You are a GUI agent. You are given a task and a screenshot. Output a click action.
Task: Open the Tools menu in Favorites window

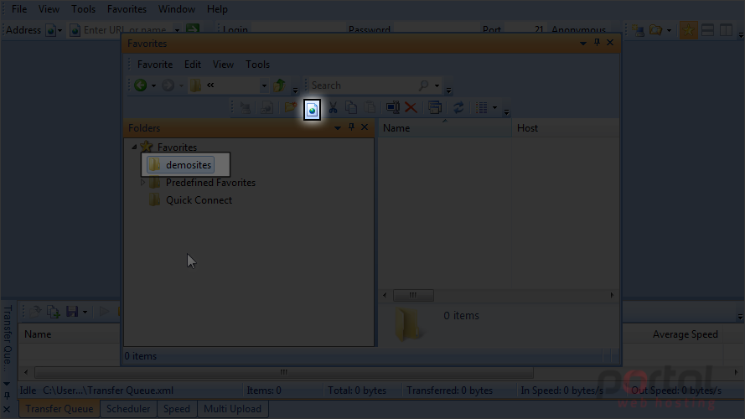pyautogui.click(x=257, y=65)
